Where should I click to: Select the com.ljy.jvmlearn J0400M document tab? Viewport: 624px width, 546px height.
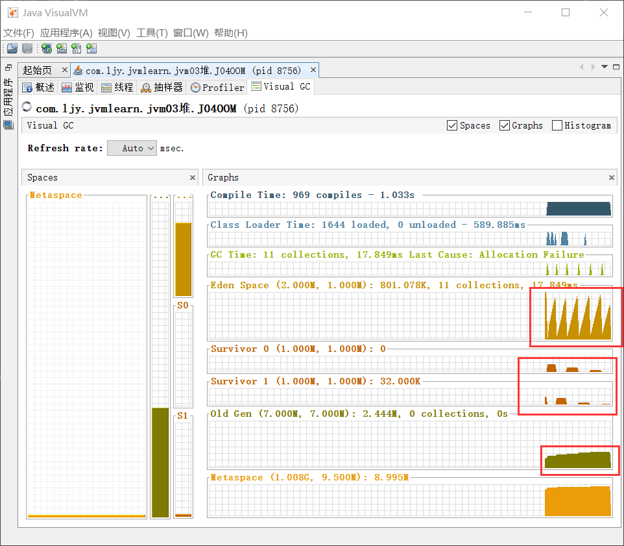tap(193, 71)
